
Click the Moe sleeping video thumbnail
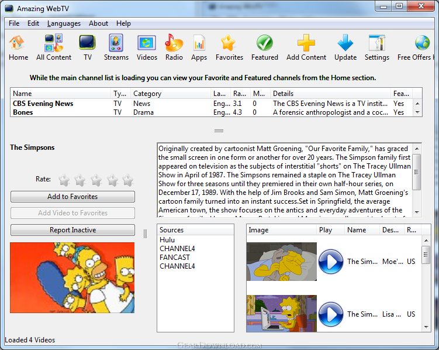(282, 262)
